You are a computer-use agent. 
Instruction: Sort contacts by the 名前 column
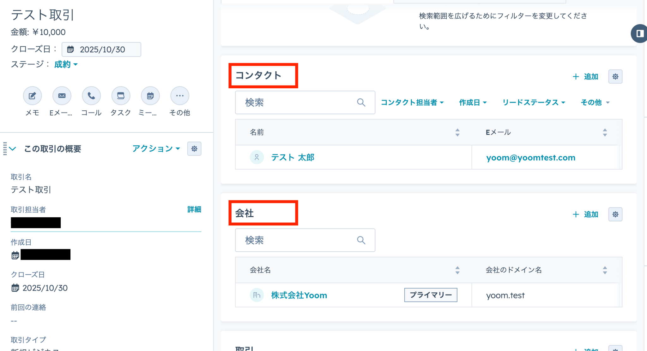click(x=457, y=132)
